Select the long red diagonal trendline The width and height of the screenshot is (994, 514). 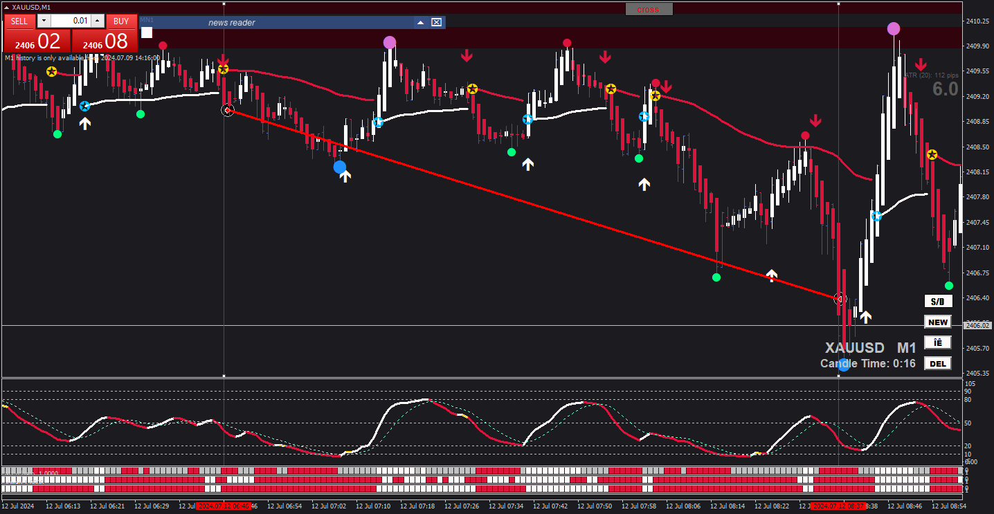point(533,204)
